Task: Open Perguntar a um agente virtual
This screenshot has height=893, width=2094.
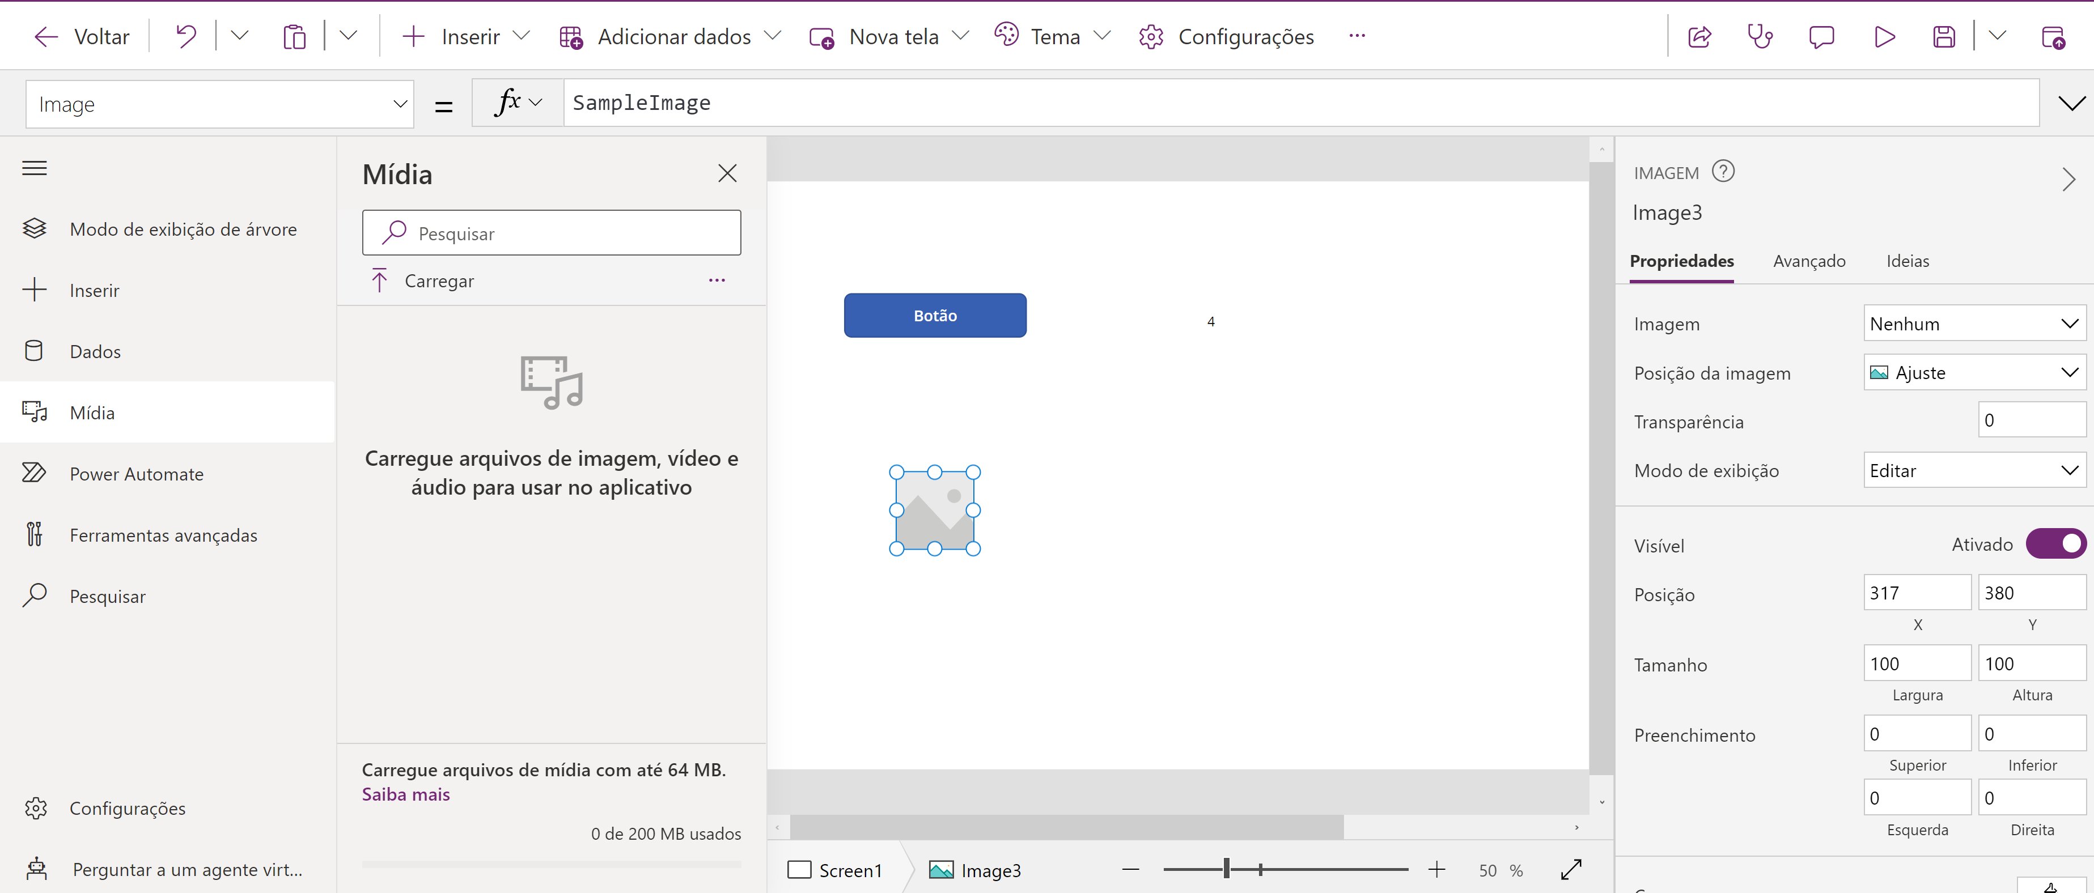Action: [x=167, y=869]
